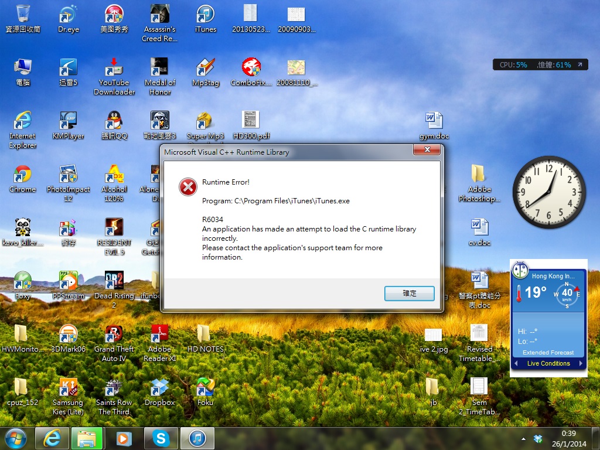Select the Foxy desktop shortcut
Viewport: 600px width, 450px height.
tap(23, 285)
